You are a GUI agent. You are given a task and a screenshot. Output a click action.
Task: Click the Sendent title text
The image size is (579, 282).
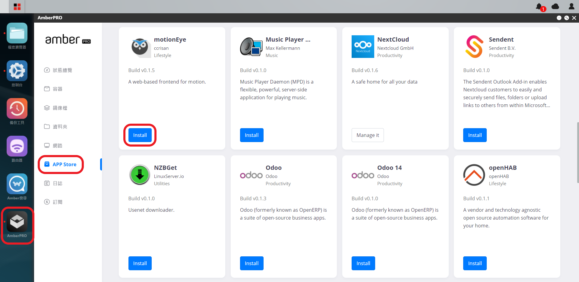point(501,40)
